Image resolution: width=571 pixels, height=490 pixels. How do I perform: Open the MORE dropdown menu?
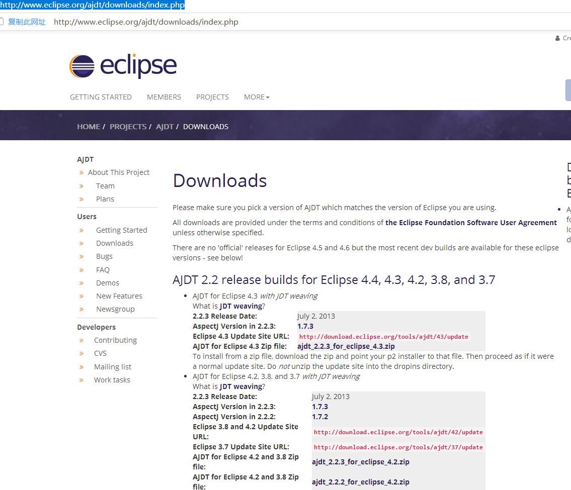[257, 97]
